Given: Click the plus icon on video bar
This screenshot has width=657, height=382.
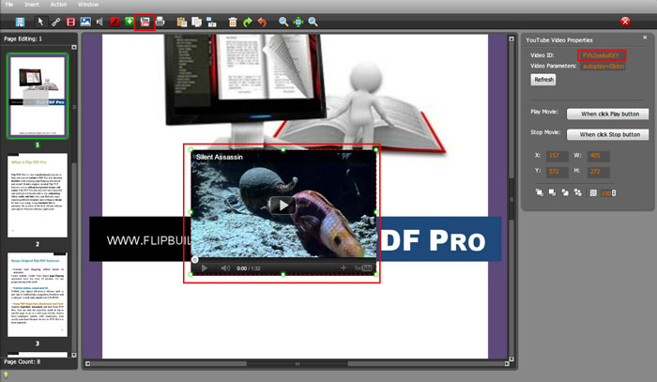Looking at the screenshot, I should (344, 268).
